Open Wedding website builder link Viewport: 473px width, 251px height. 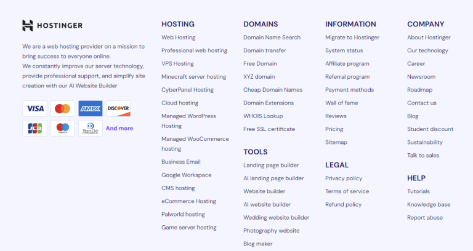tap(277, 218)
